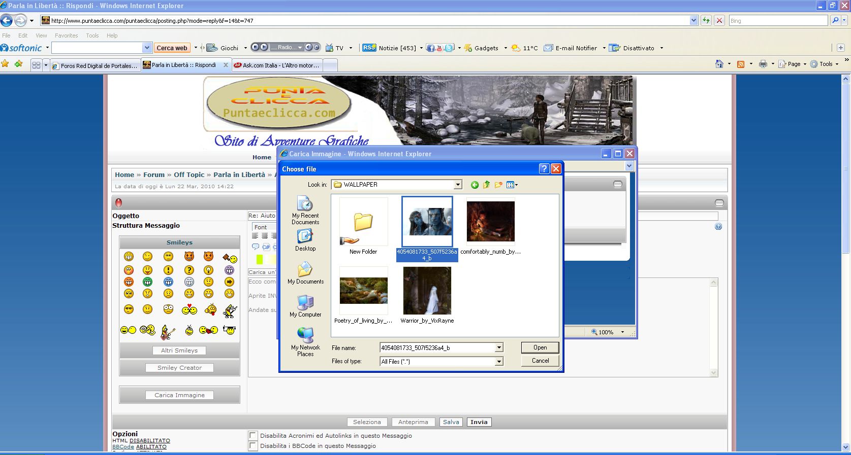Open the Favorites star icon
The height and width of the screenshot is (455, 851).
coord(5,64)
